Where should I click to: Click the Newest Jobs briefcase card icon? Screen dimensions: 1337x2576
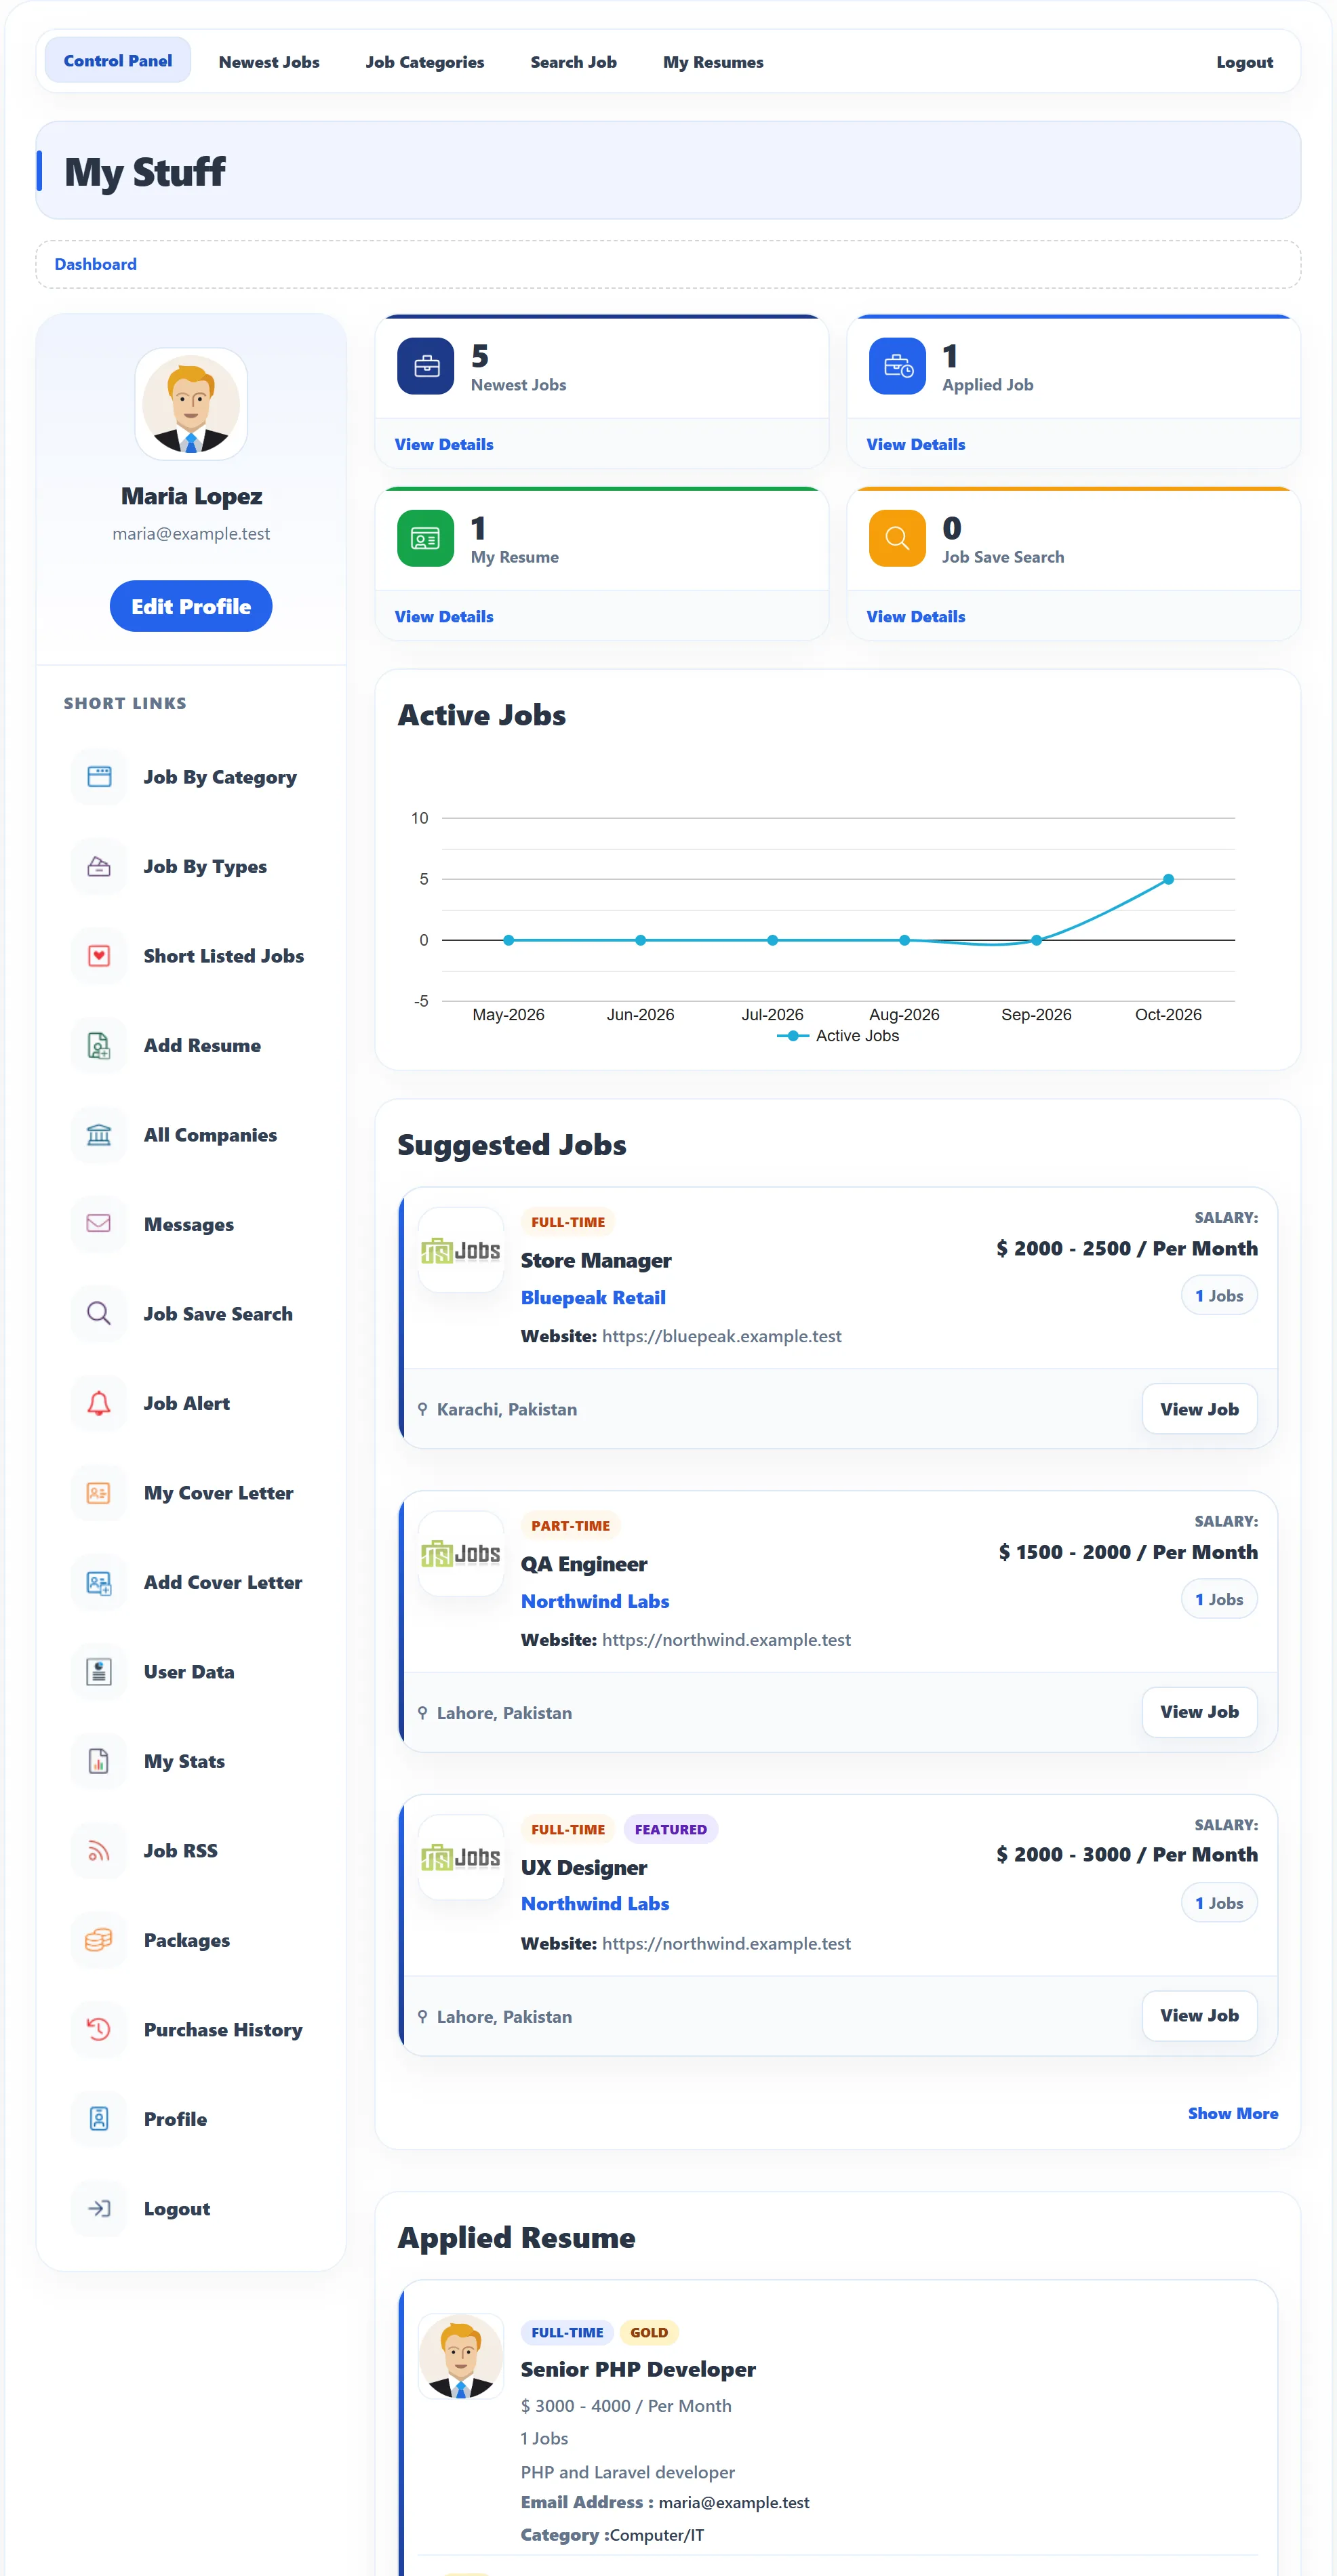coord(426,366)
